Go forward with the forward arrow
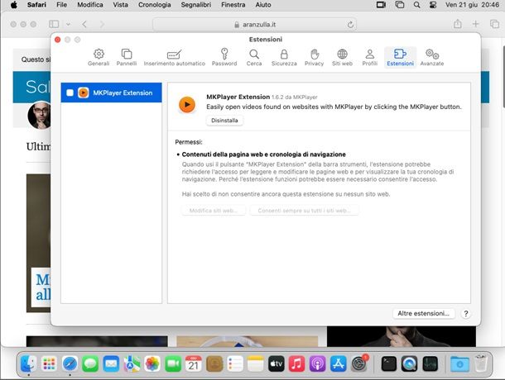 (102, 24)
